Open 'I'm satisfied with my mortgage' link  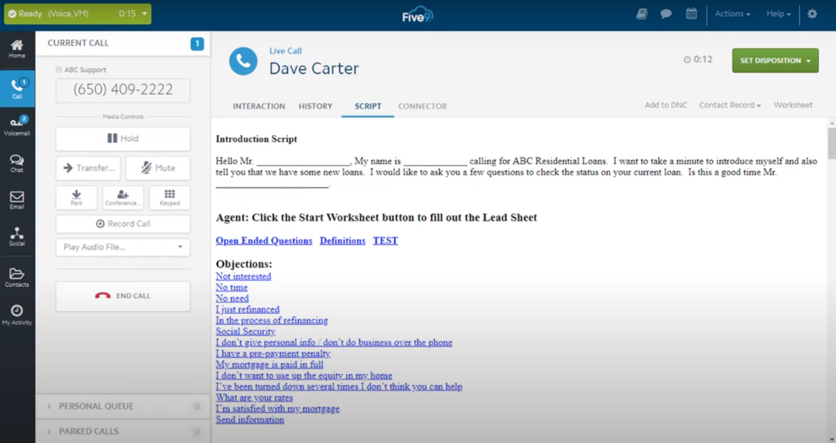tap(278, 409)
